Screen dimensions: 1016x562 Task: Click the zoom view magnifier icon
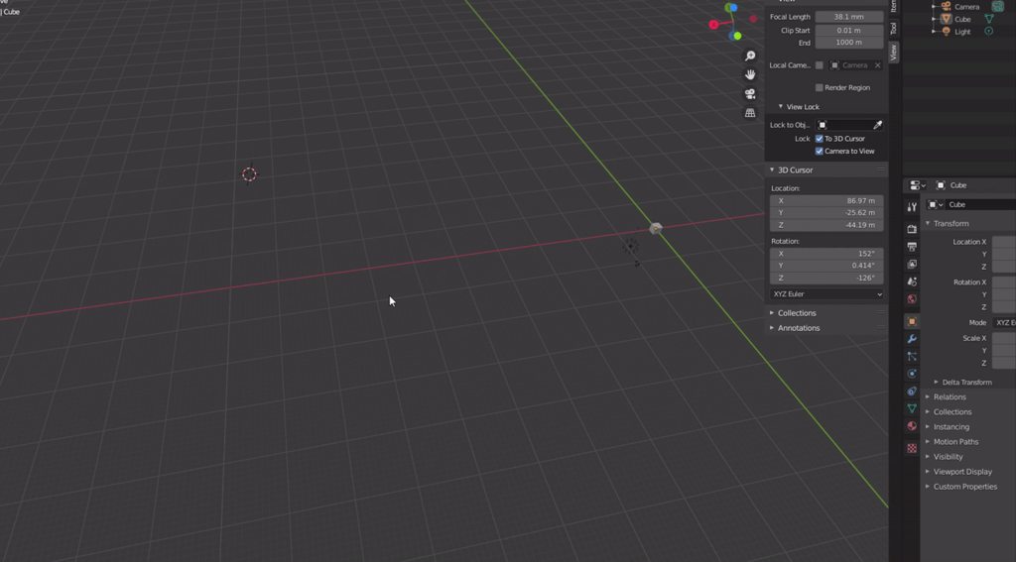750,56
